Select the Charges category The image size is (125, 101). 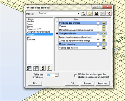40,34
